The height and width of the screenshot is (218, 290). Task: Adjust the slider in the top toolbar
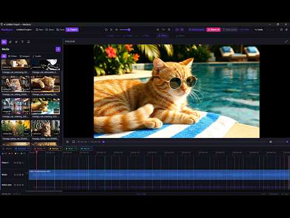[x=125, y=30]
